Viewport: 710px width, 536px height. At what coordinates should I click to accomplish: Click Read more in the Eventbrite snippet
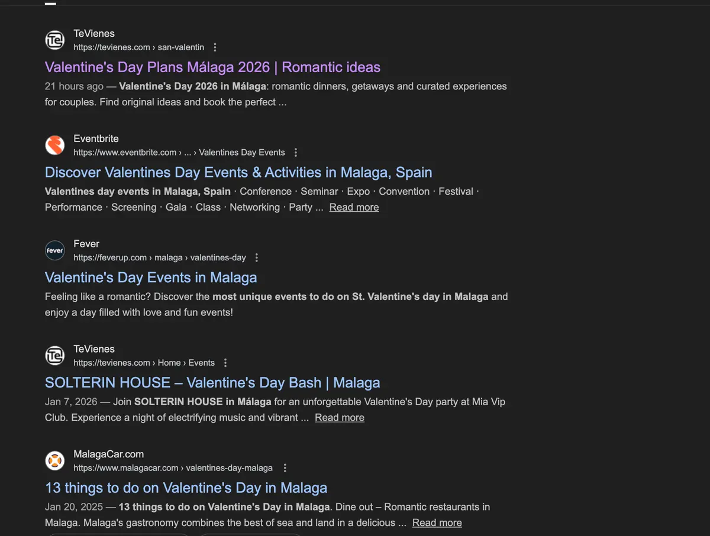tap(354, 207)
